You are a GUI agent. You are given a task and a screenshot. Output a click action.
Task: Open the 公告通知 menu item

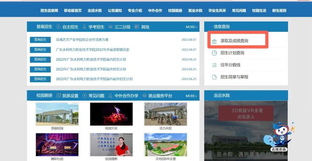tap(115, 11)
